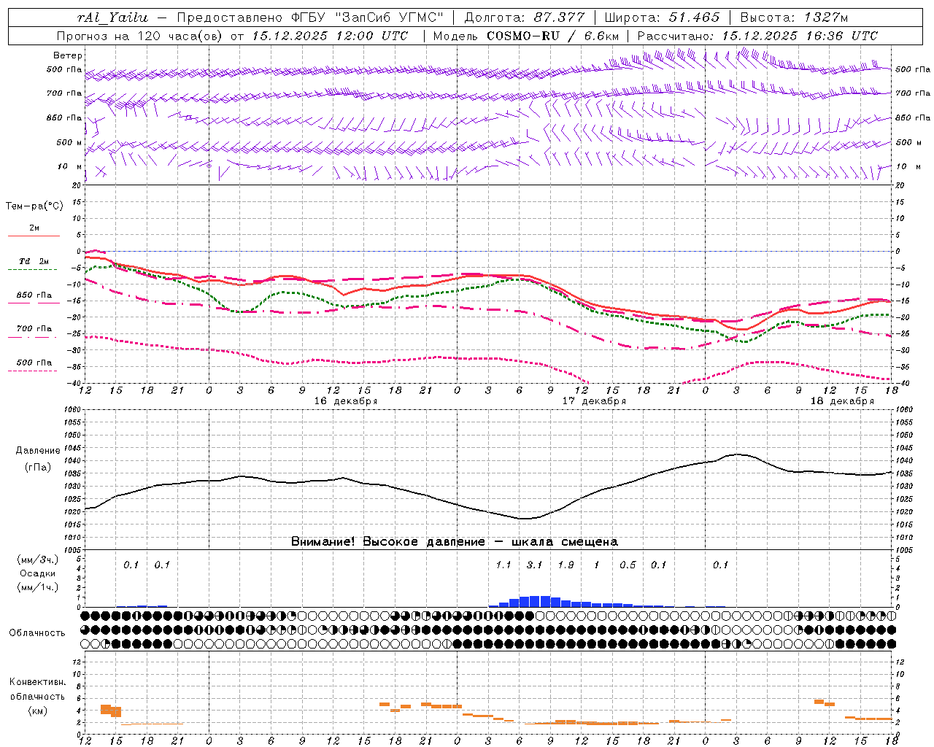
Task: Select forecast start time '15.12.2025 12:00 UTC'
Action: coord(330,36)
